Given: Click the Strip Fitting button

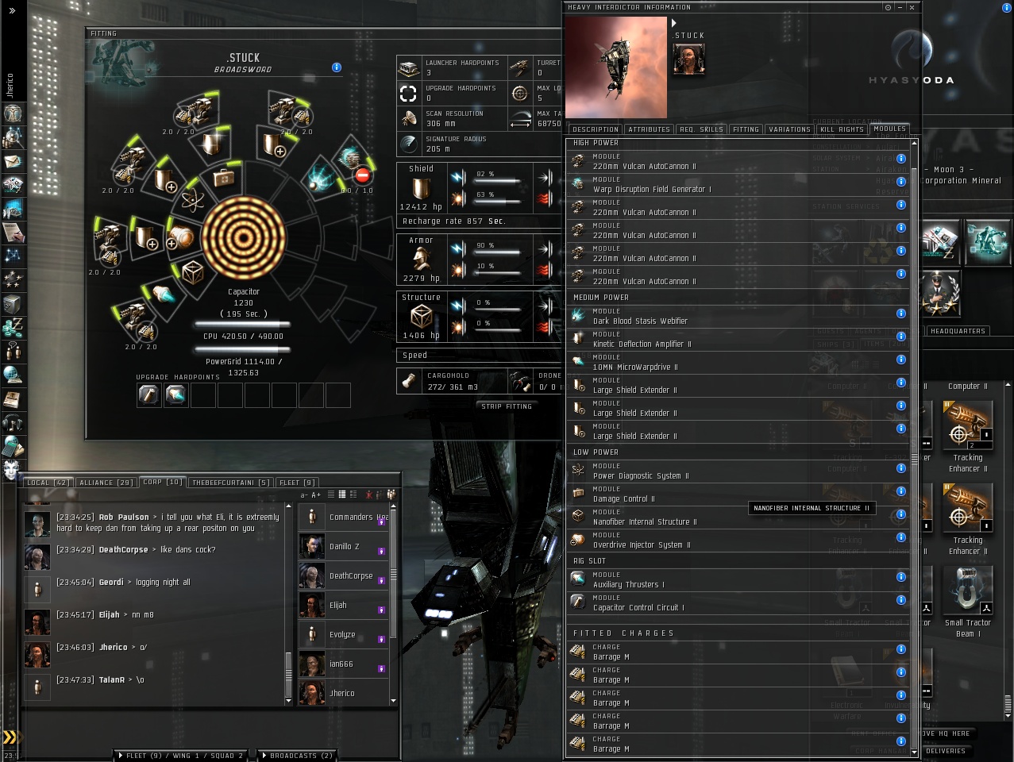Looking at the screenshot, I should 507,406.
